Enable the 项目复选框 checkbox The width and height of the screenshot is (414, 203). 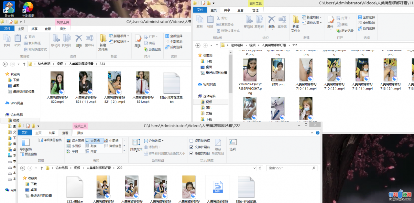tap(191, 141)
